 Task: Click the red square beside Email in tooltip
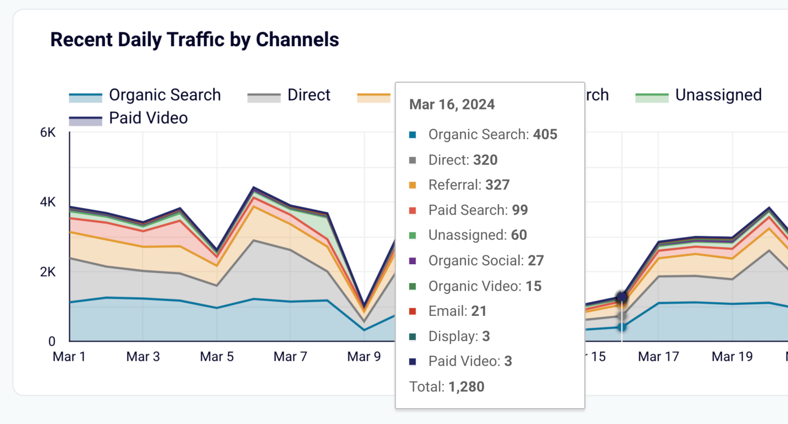(x=412, y=311)
